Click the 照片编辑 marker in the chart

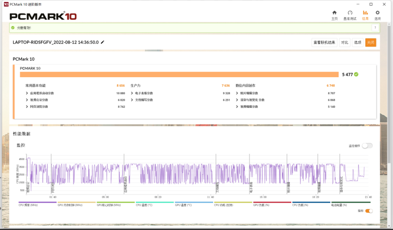pyautogui.click(x=288, y=188)
